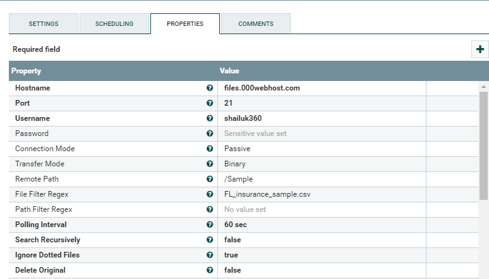The width and height of the screenshot is (489, 279).
Task: Change Search Recursively value false
Action: coord(232,240)
